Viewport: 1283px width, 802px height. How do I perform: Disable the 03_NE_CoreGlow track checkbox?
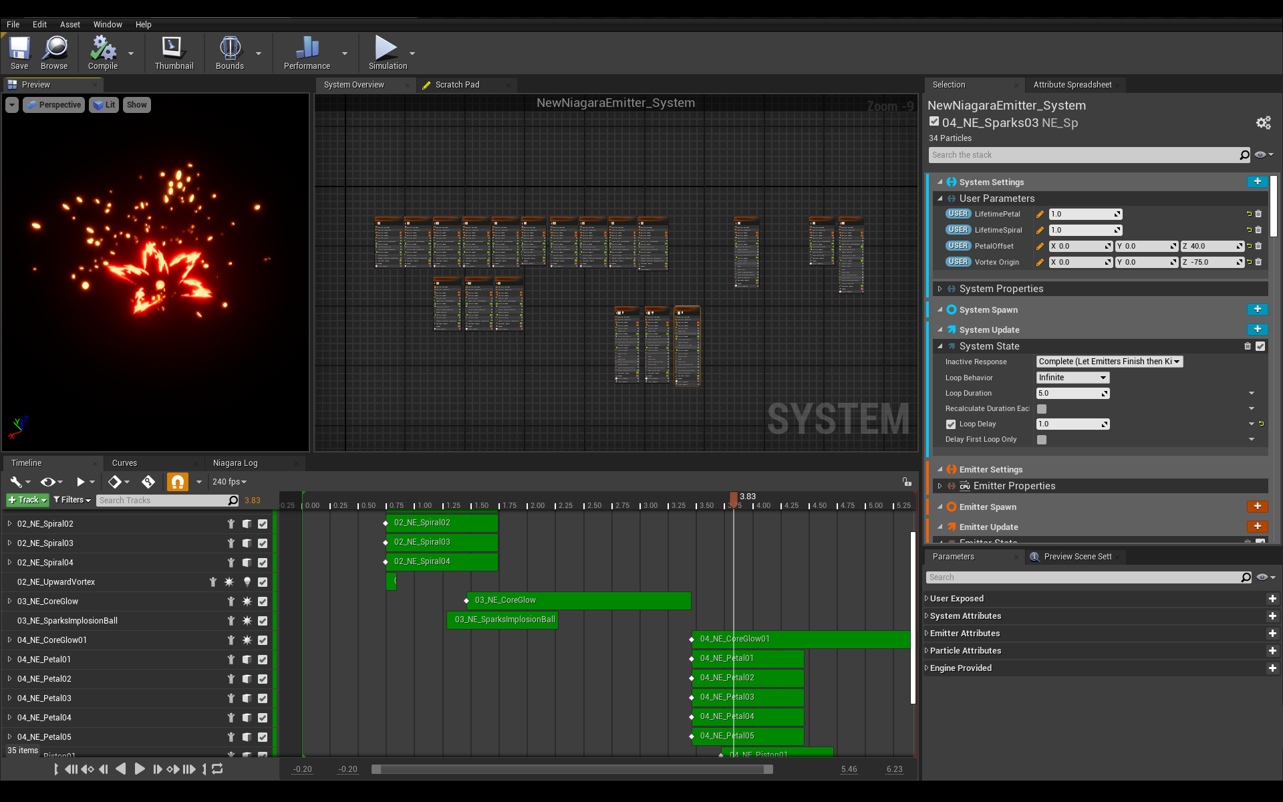pyautogui.click(x=263, y=601)
